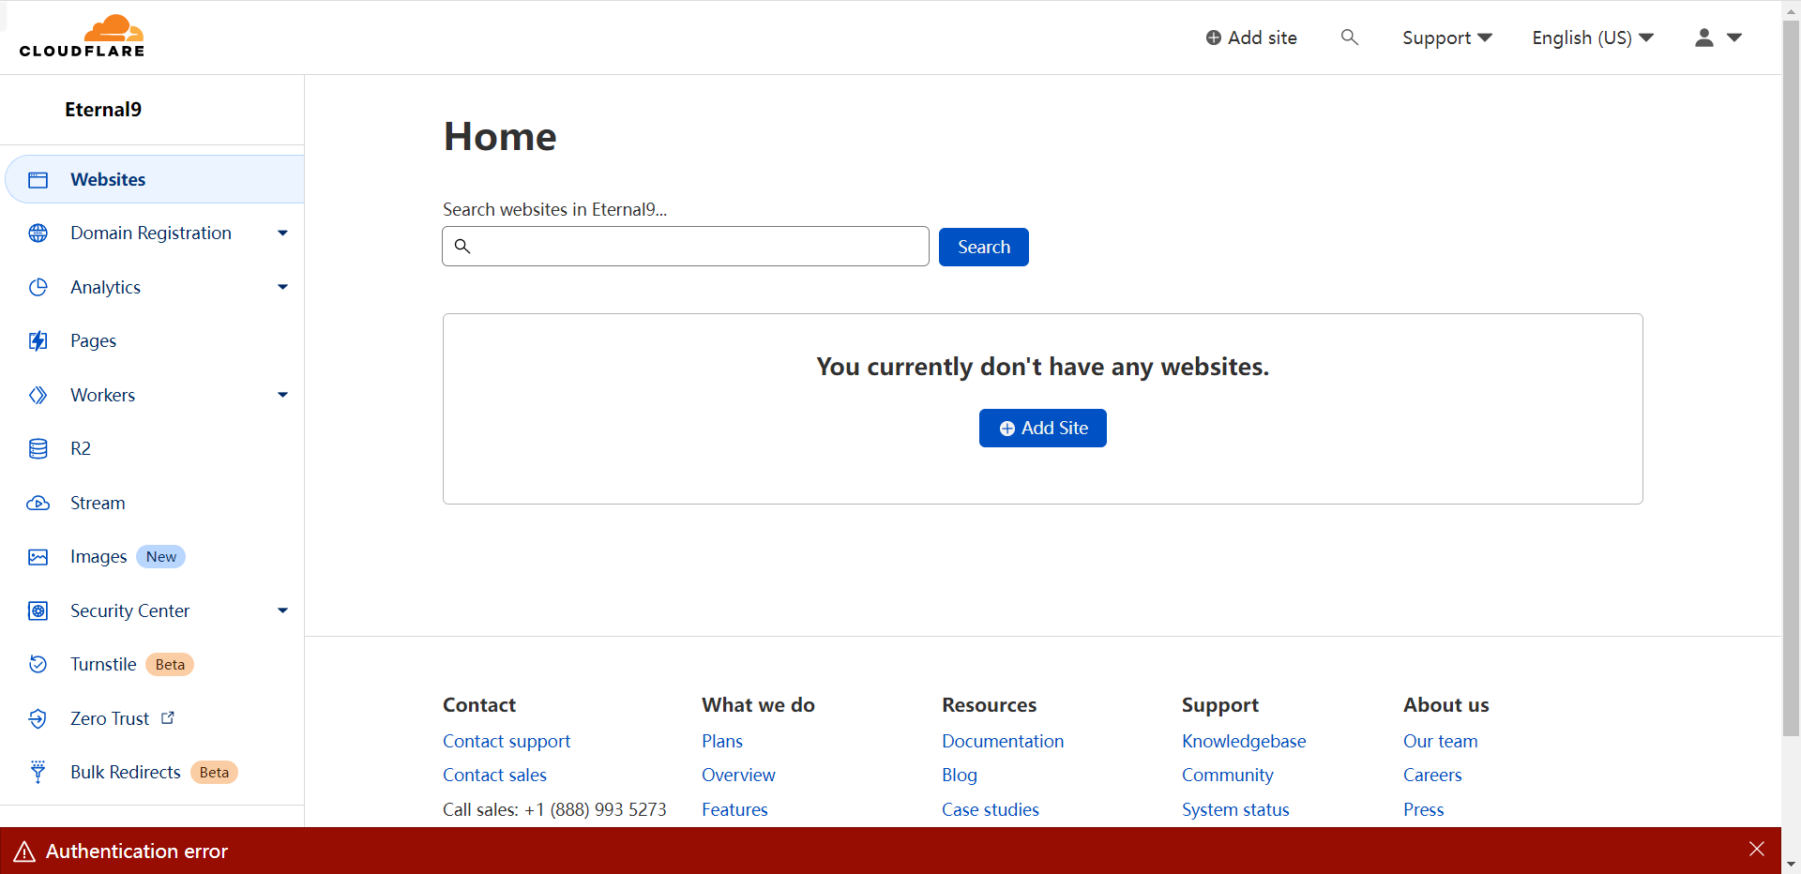Open the Knowledgebase link
This screenshot has width=1801, height=874.
[1244, 741]
